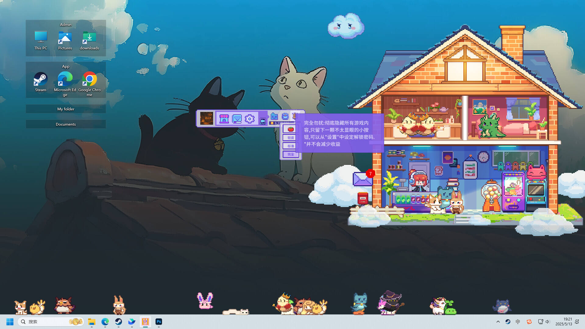Viewport: 585px width, 329px height.
Task: Open the network tray icon
Action: [541, 322]
